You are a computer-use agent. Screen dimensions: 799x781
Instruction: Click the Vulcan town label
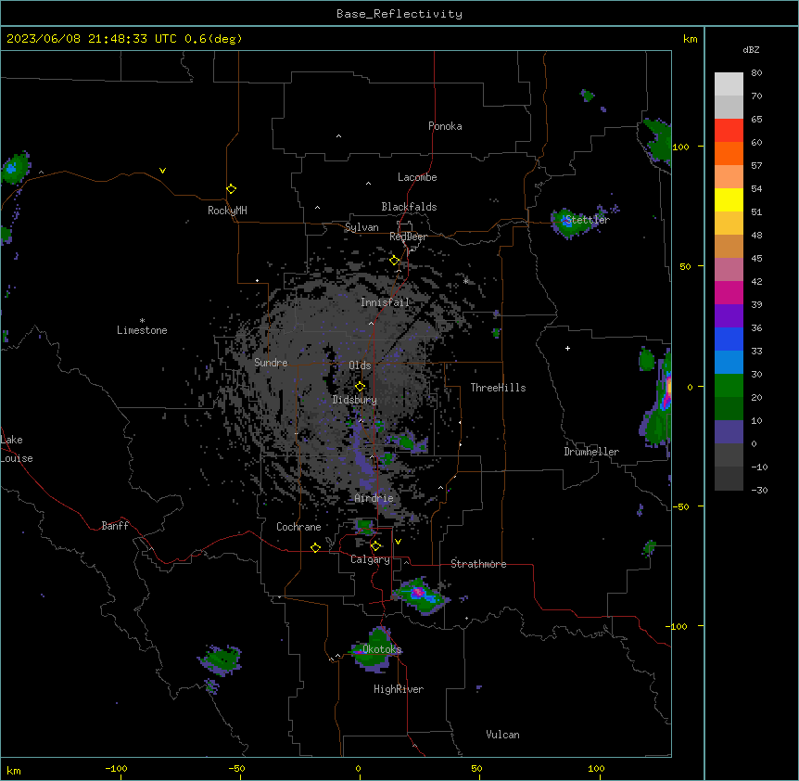coord(502,735)
